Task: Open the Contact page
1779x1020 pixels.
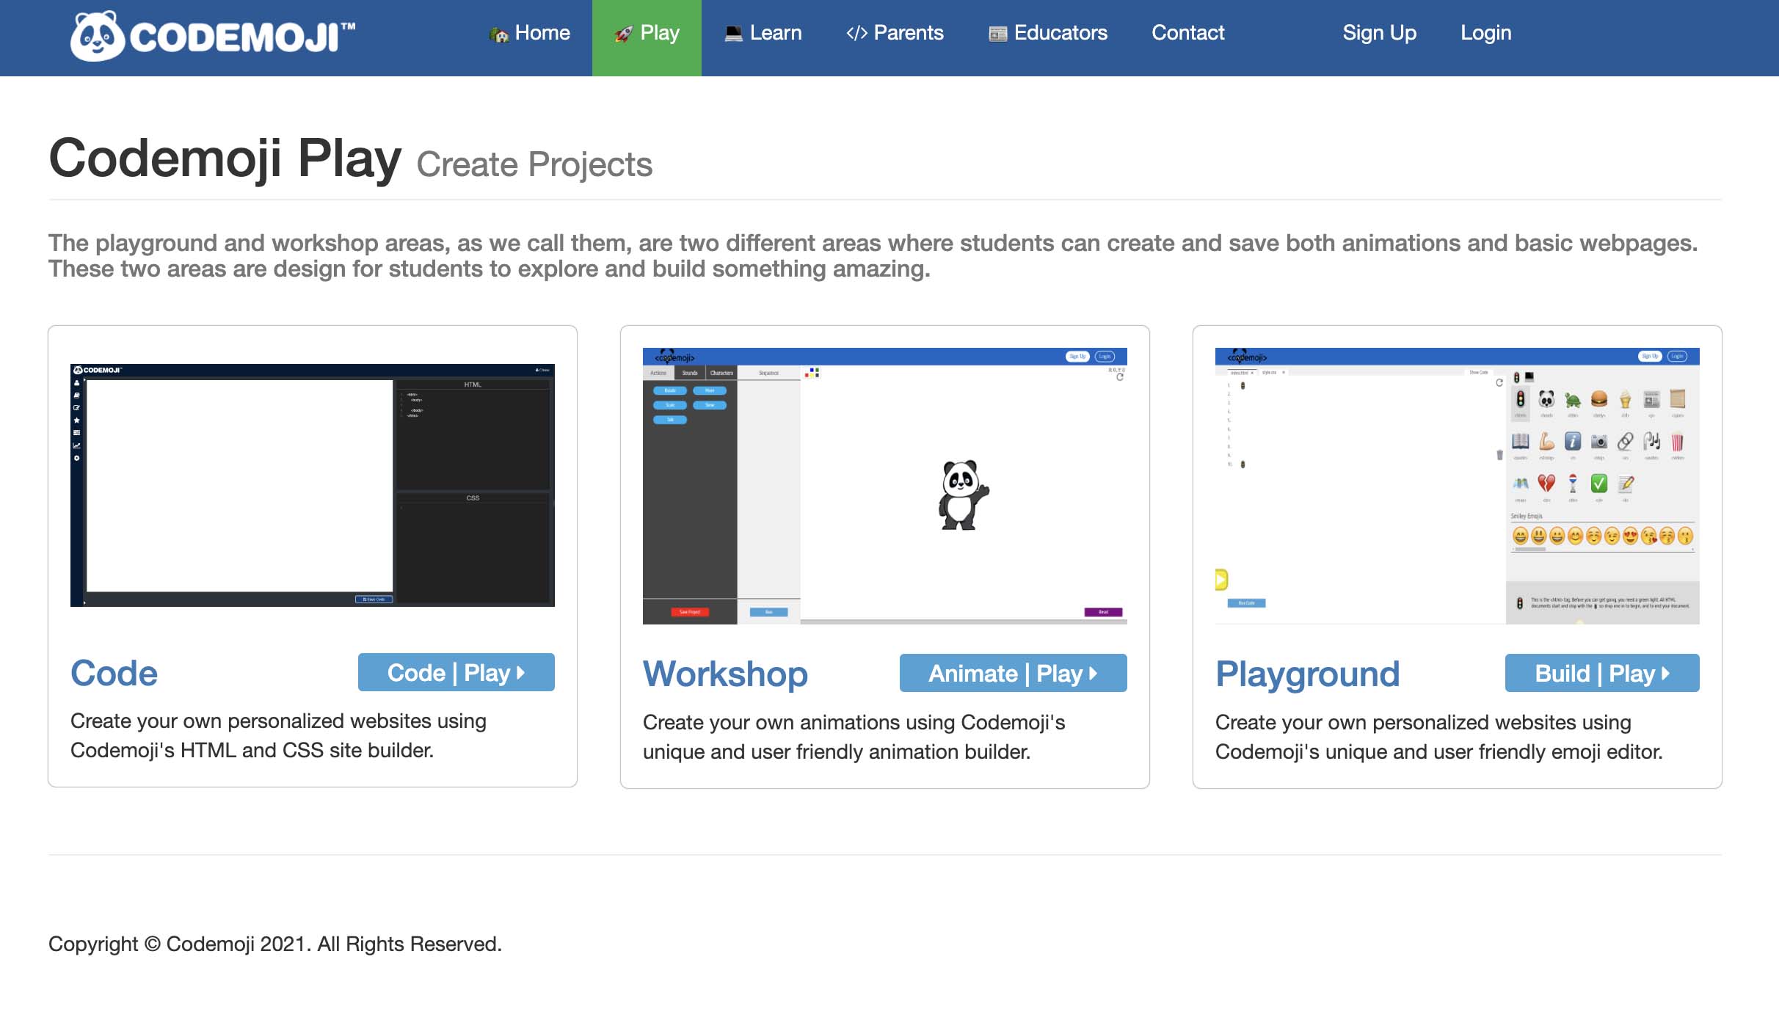Action: point(1187,33)
